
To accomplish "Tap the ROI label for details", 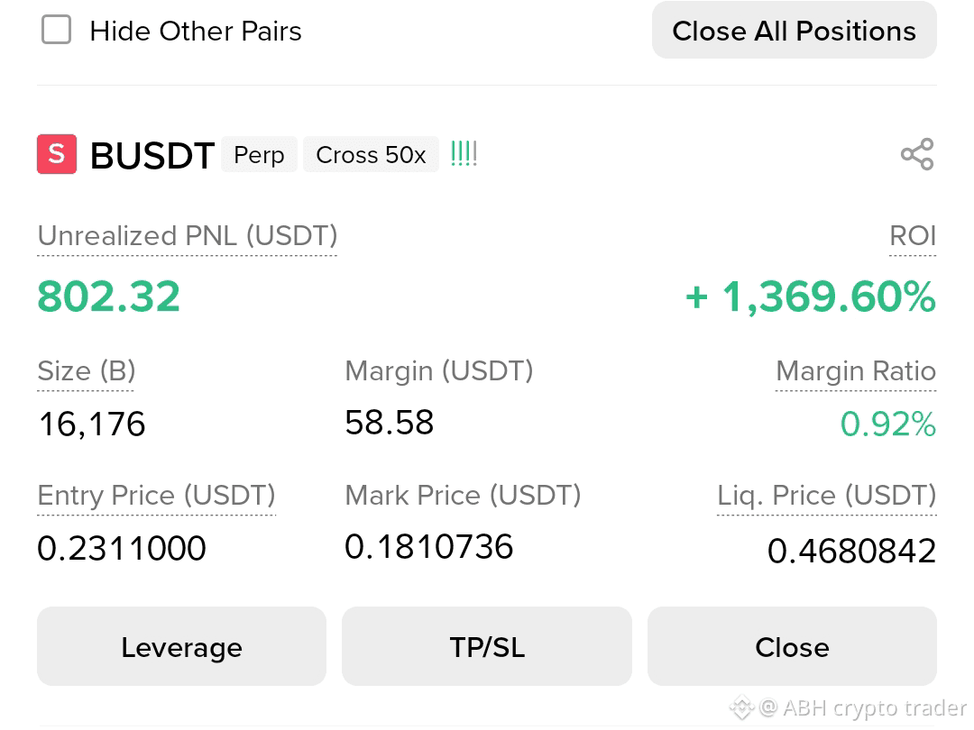I will click(913, 236).
